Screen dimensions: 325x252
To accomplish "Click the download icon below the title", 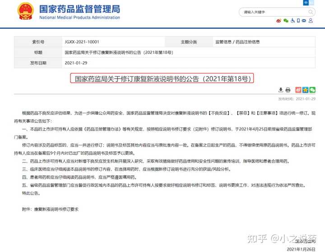I will [x=281, y=90].
